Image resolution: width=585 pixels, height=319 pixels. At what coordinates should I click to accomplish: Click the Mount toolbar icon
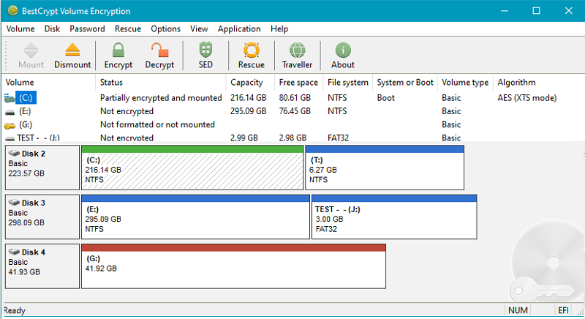click(31, 51)
